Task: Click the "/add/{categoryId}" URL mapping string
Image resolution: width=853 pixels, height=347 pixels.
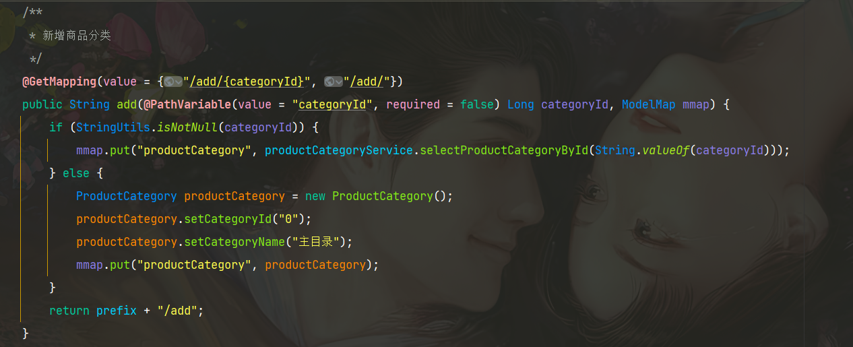Action: coord(247,82)
